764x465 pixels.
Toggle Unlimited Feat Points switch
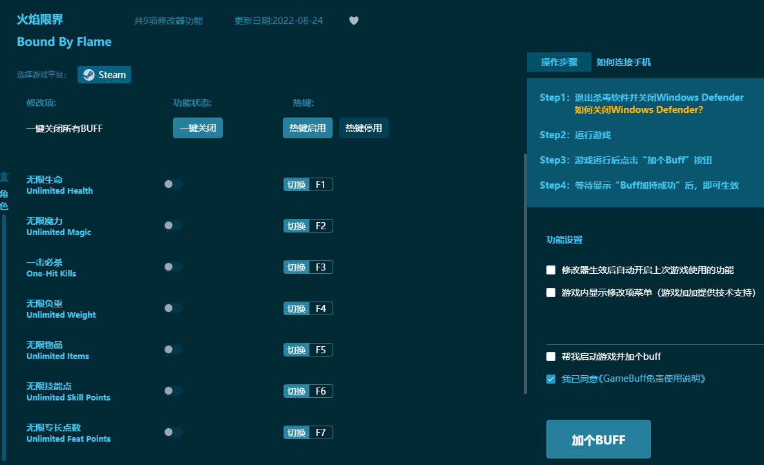[x=172, y=432]
